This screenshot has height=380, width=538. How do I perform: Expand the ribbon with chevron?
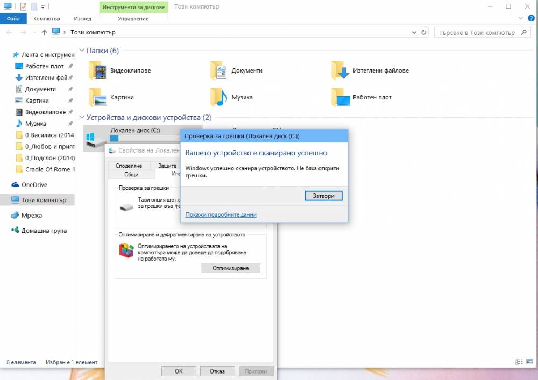[520, 18]
